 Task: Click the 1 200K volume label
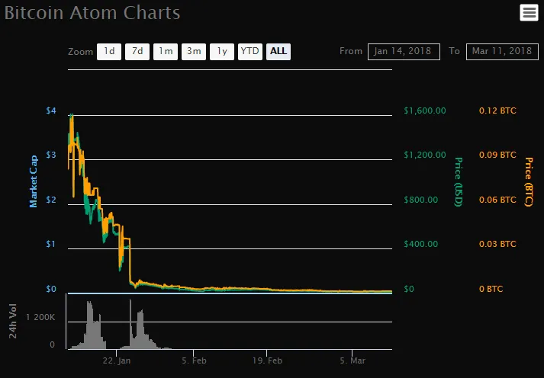click(40, 317)
